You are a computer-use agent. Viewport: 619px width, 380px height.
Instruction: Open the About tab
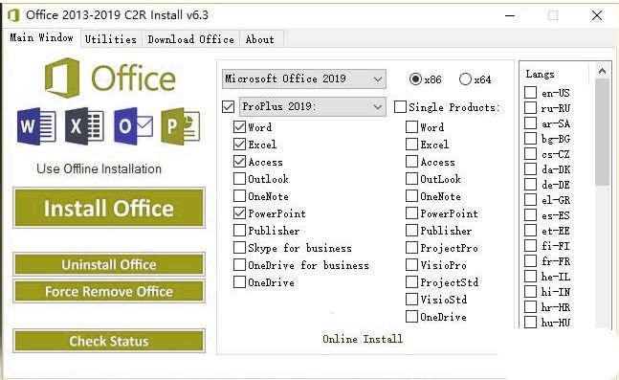(260, 39)
